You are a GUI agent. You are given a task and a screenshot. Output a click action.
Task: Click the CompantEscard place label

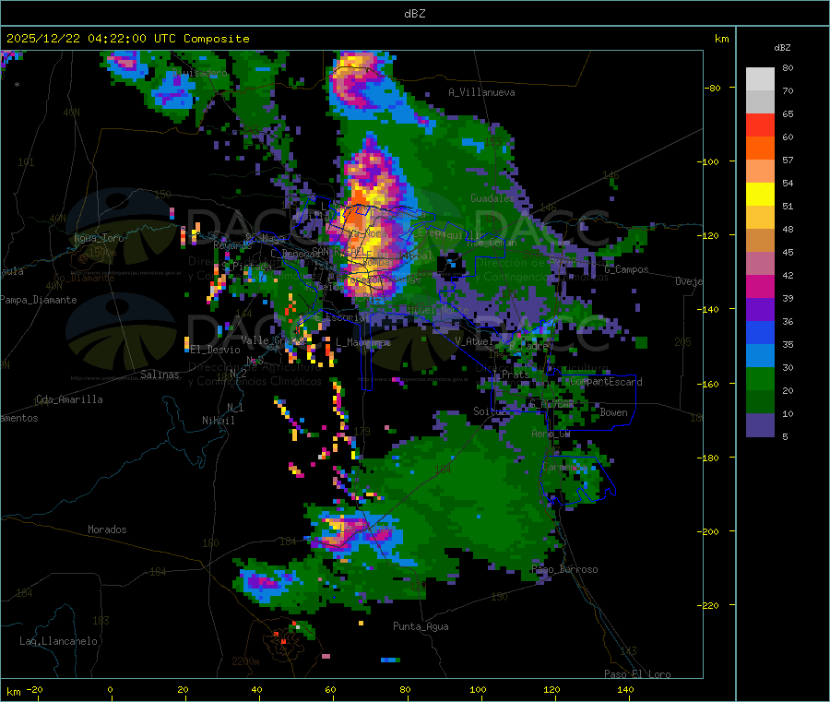click(607, 382)
